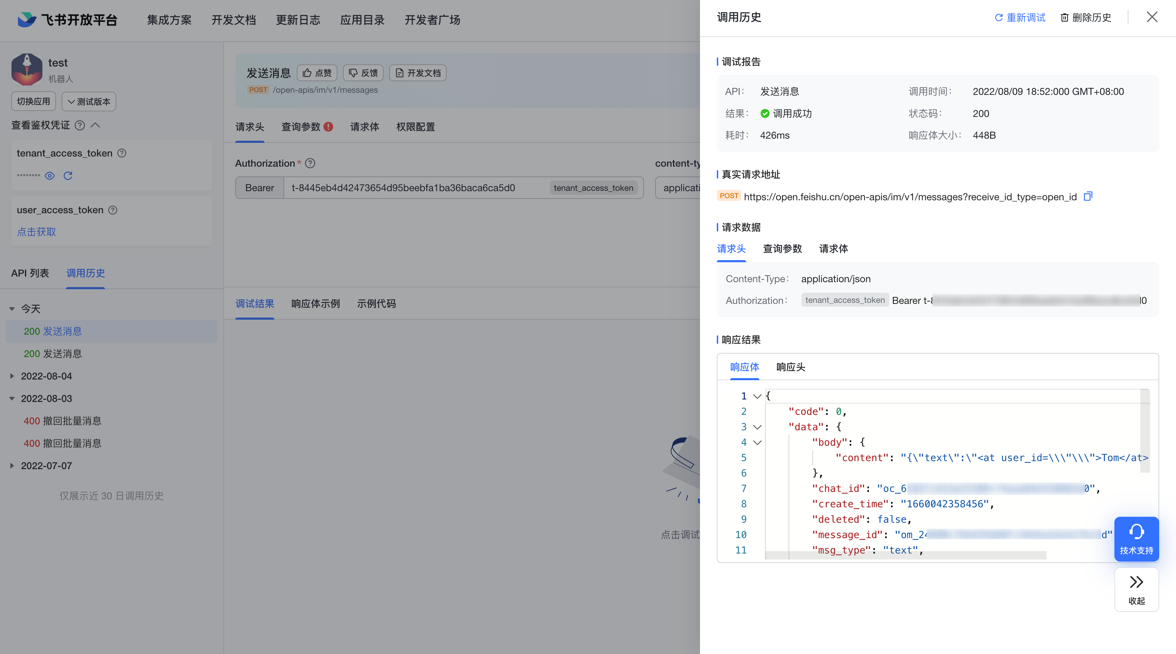
Task: Click the 重新调试 retry icon button
Action: tap(1020, 18)
